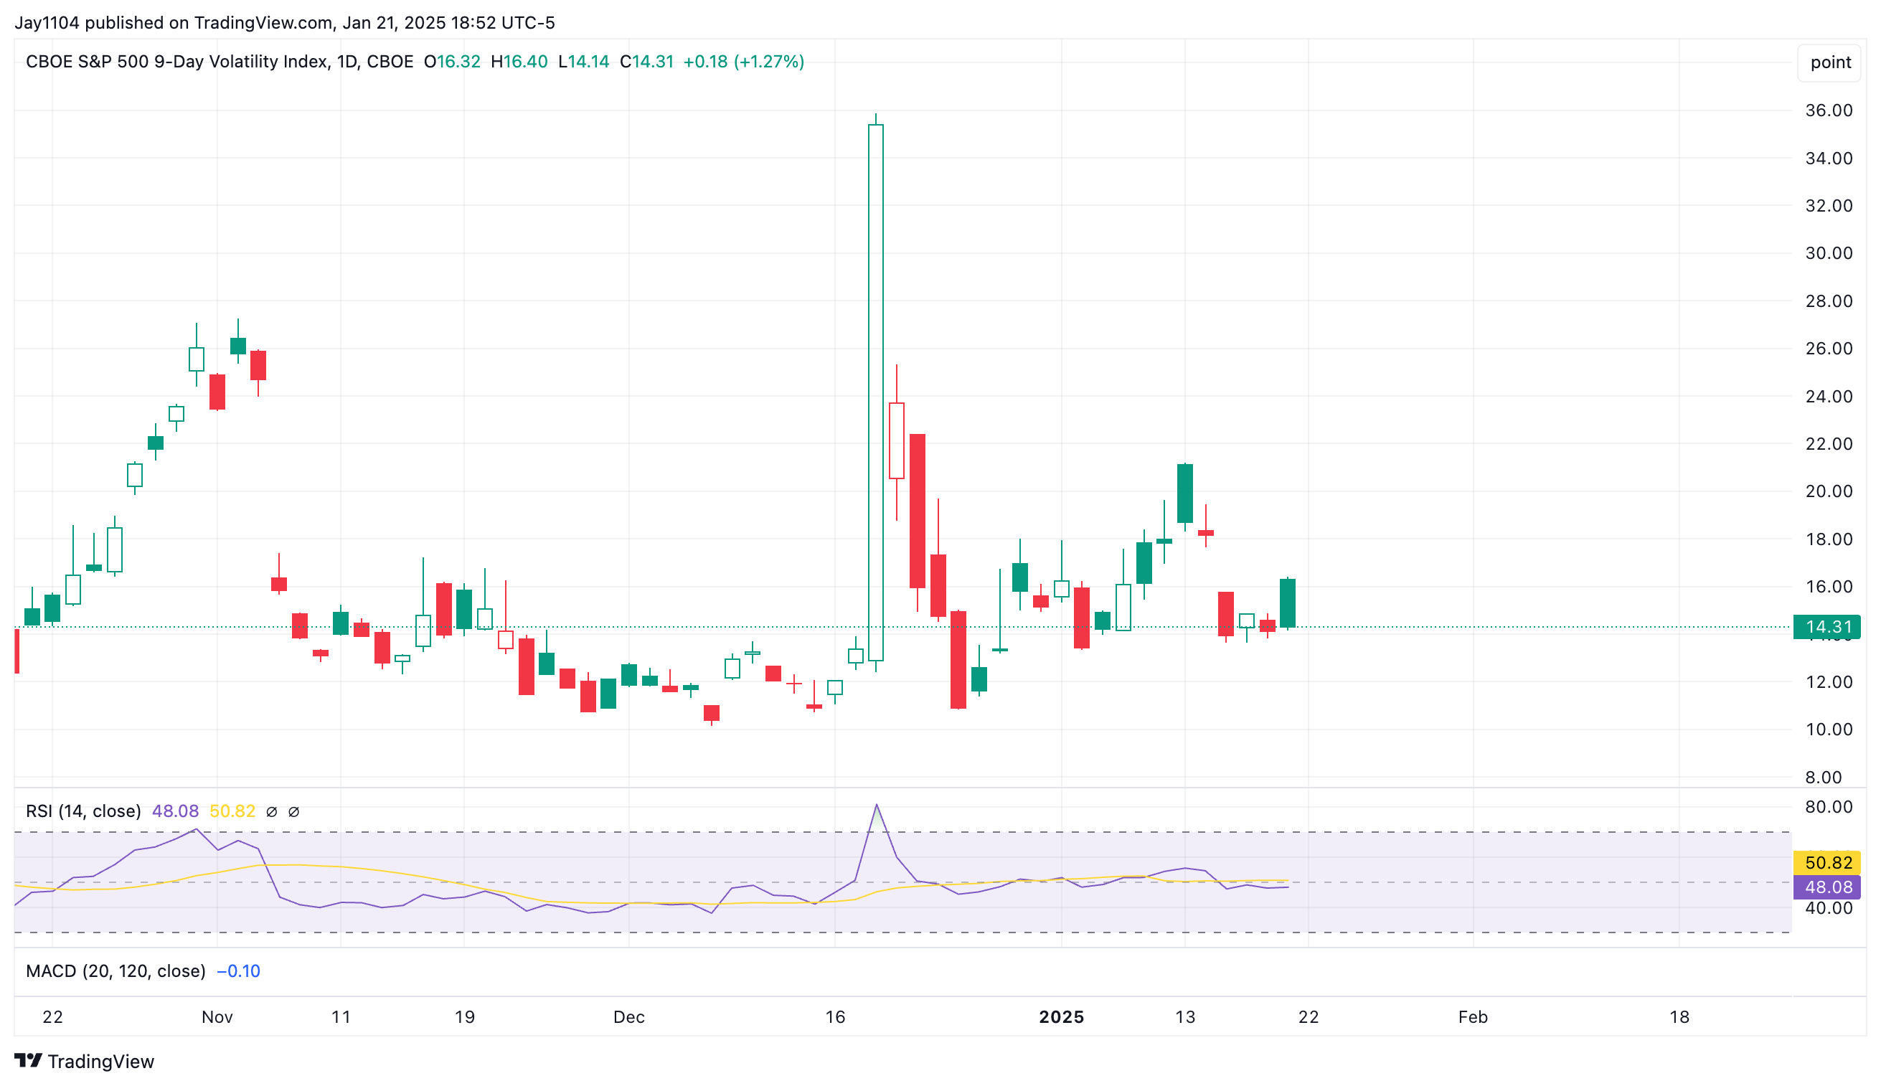Click the '11' date label on the time axis
Viewport: 1881px width, 1086px height.
click(x=341, y=1016)
